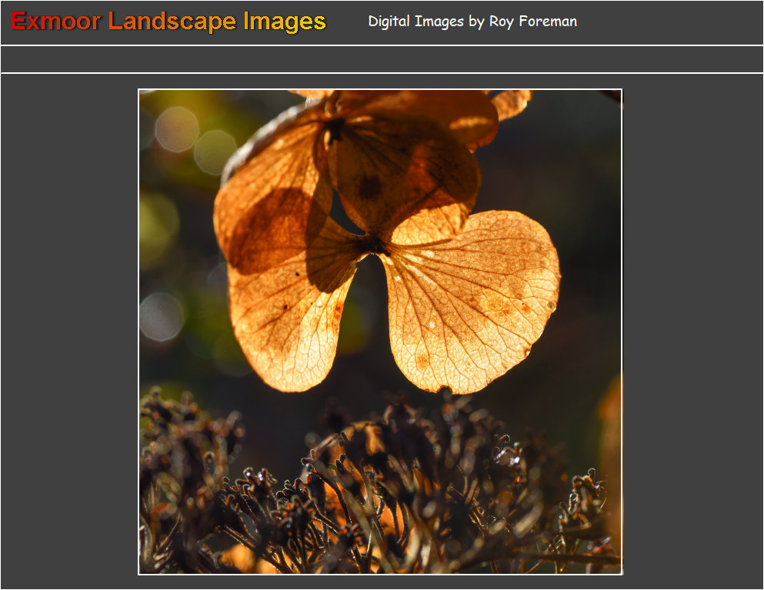Open the backlit hydrangea petal photo
Viewport: 764px width, 590px height.
point(380,332)
